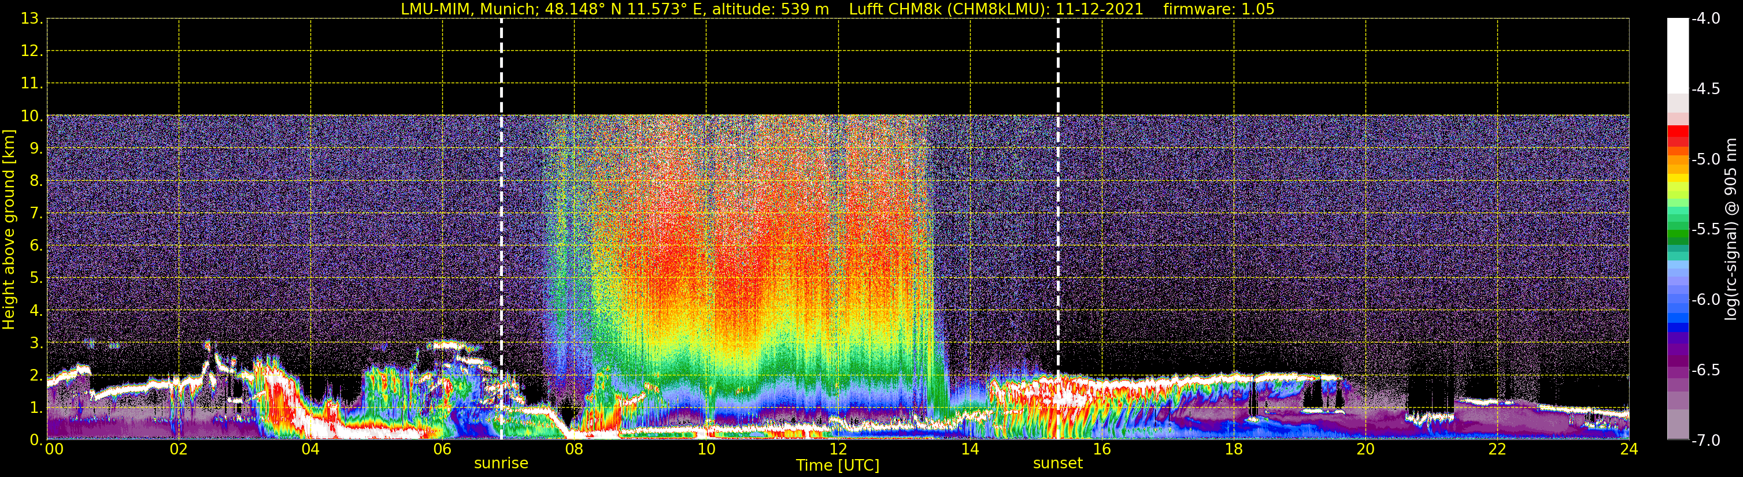Click the height tick label '11.'
The image size is (1743, 477).
pyautogui.click(x=32, y=84)
